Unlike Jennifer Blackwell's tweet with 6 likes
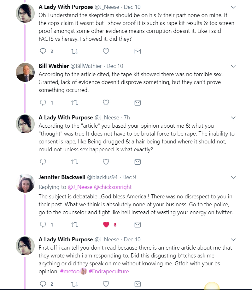 click(106, 225)
